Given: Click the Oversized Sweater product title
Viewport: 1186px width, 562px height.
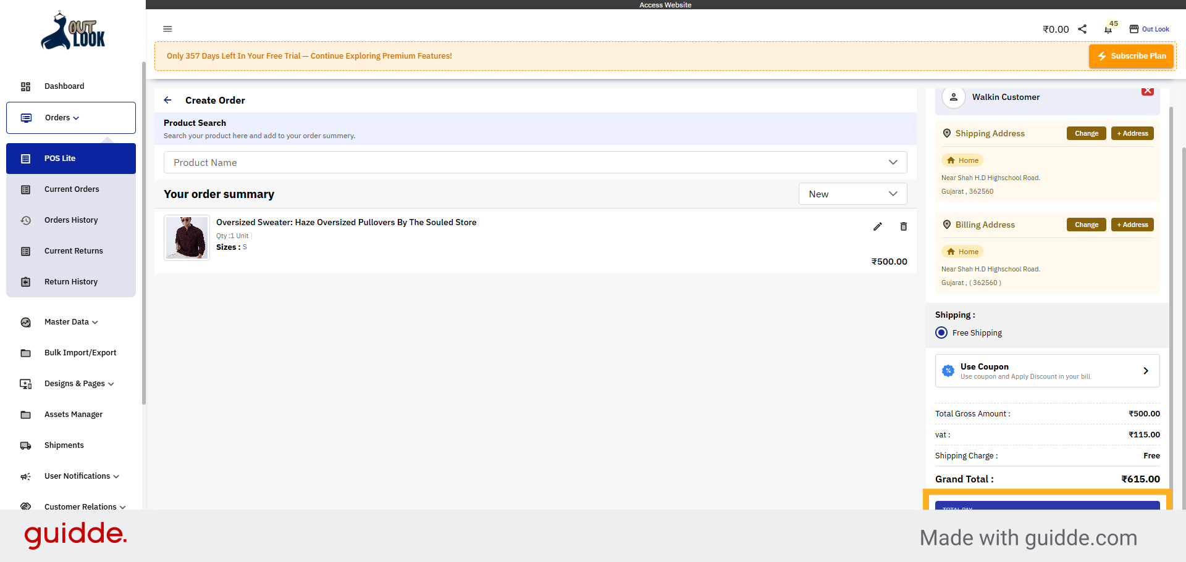Looking at the screenshot, I should [346, 223].
